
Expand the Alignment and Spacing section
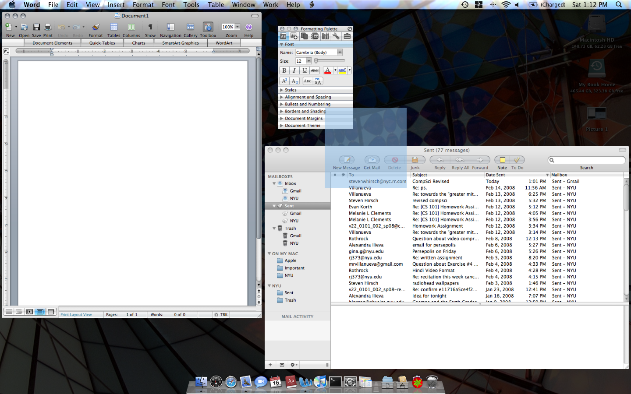[282, 97]
